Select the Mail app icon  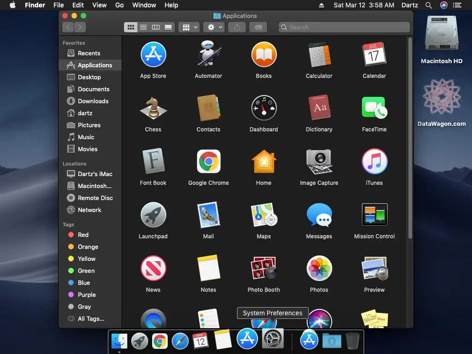(208, 215)
